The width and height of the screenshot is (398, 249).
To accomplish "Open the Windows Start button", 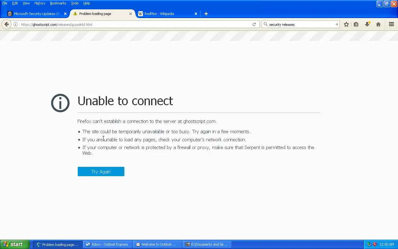I will coord(15,244).
